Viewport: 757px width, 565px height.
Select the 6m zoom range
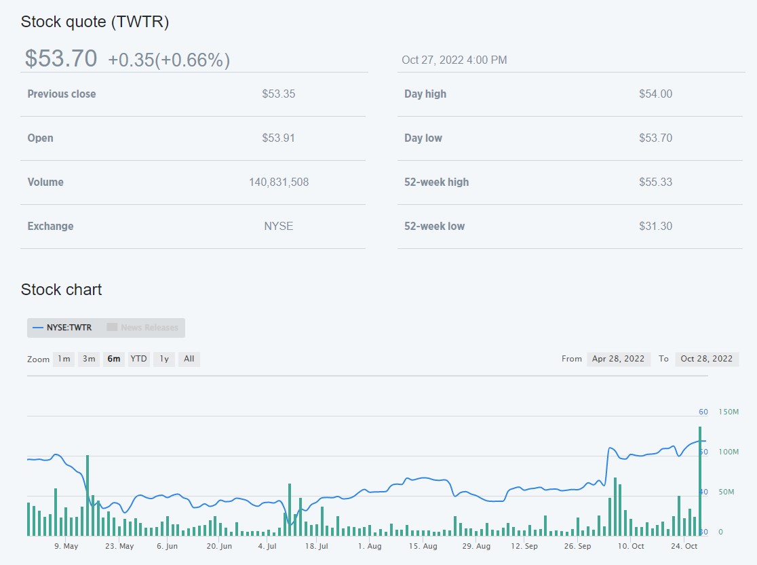[x=114, y=359]
